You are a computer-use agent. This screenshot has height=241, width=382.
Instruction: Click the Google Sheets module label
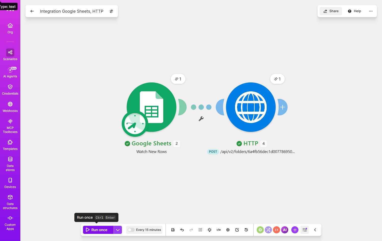[x=152, y=144]
